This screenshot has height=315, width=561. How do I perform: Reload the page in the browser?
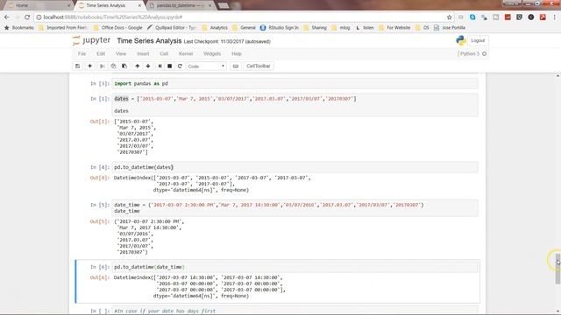coord(27,17)
